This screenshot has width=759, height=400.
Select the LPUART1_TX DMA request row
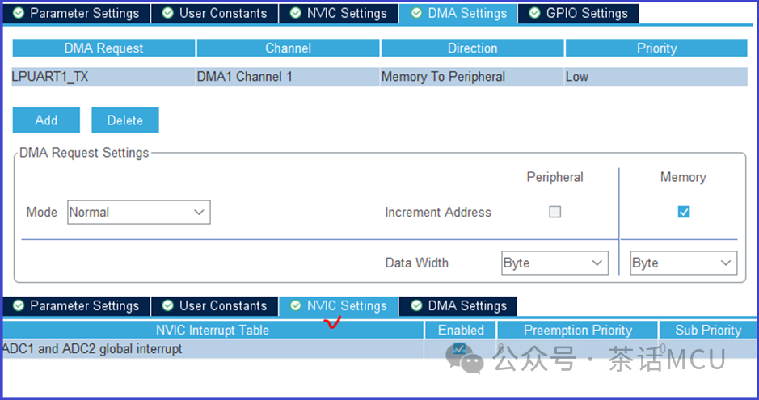point(380,77)
